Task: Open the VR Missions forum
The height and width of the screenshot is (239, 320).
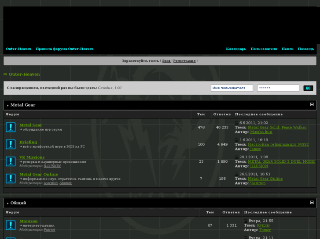Action: (32, 157)
